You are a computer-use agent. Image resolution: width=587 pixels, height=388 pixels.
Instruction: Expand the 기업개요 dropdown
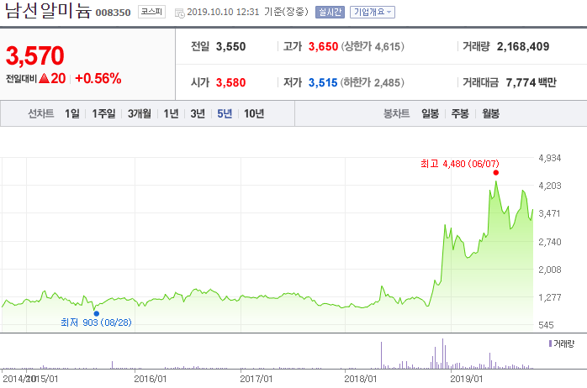373,12
